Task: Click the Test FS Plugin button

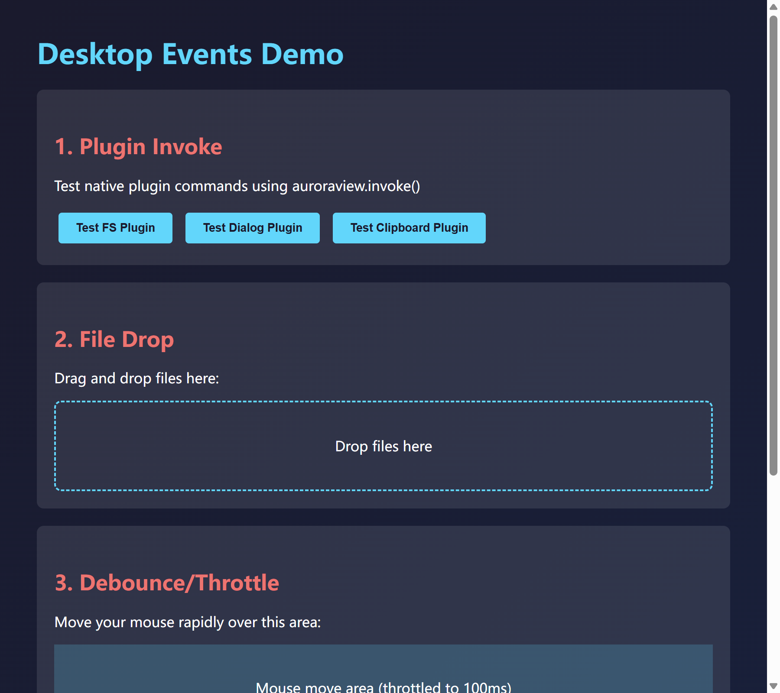Action: click(x=115, y=228)
